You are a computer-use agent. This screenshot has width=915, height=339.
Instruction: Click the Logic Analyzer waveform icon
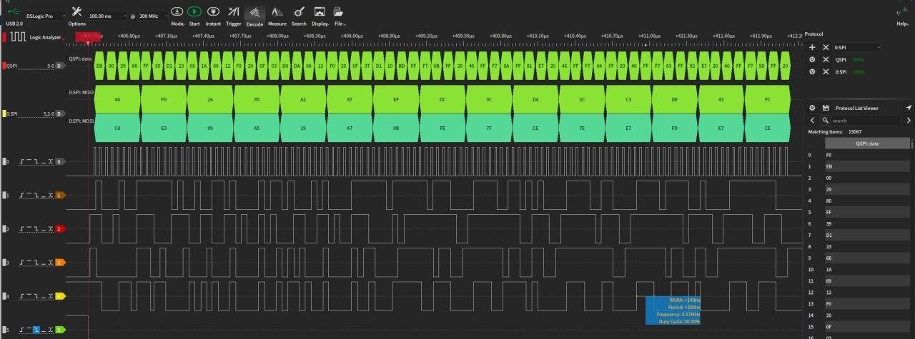click(17, 36)
